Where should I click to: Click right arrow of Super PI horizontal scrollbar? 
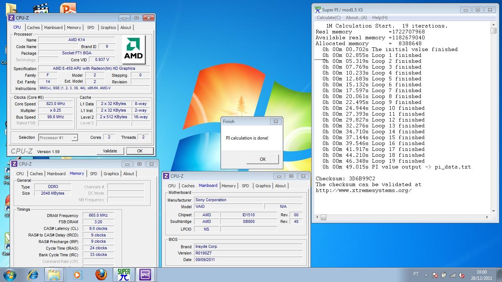[488, 217]
